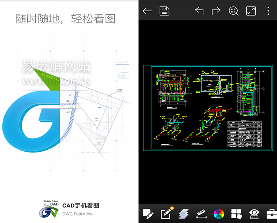This screenshot has height=223, width=277.
Task: Select the annotation pencil tool
Action: coord(148,214)
